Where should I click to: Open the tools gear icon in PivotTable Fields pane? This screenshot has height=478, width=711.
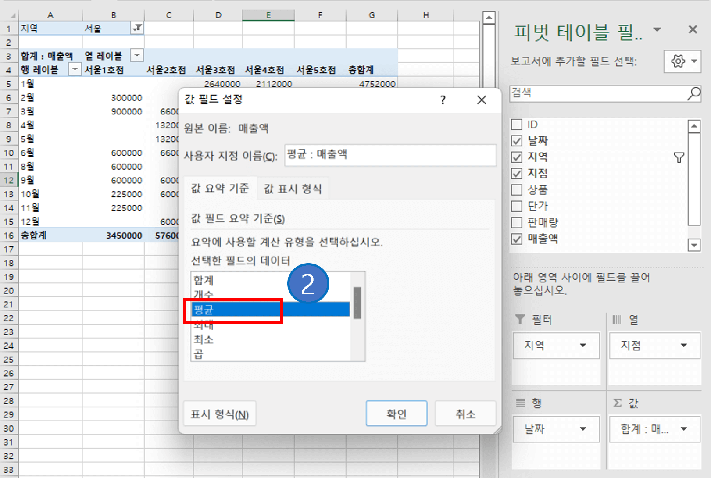(x=678, y=61)
